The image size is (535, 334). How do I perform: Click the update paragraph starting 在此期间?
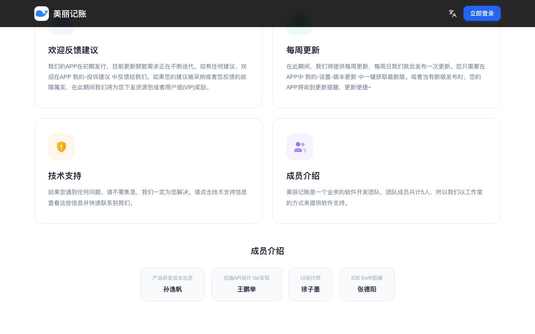386,77
